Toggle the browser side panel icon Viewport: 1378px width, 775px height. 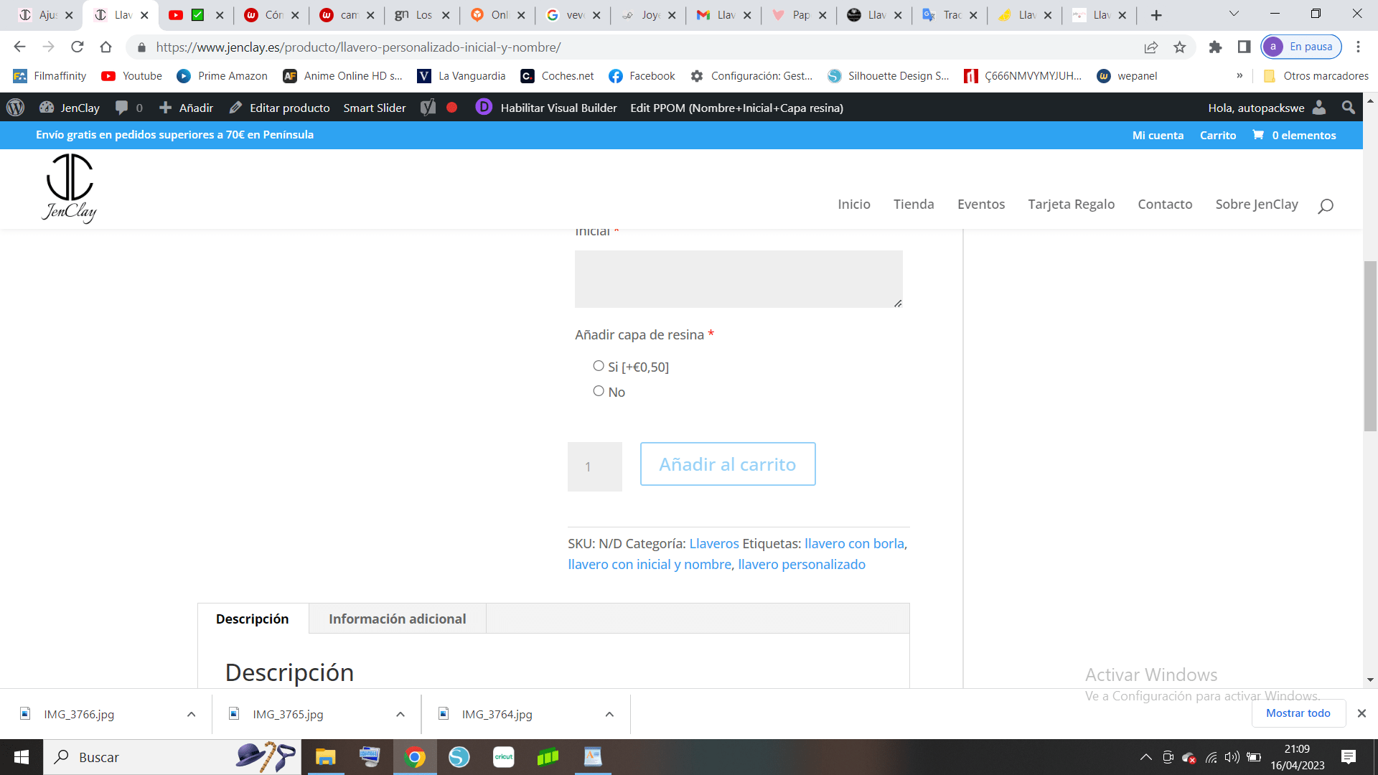pyautogui.click(x=1244, y=47)
